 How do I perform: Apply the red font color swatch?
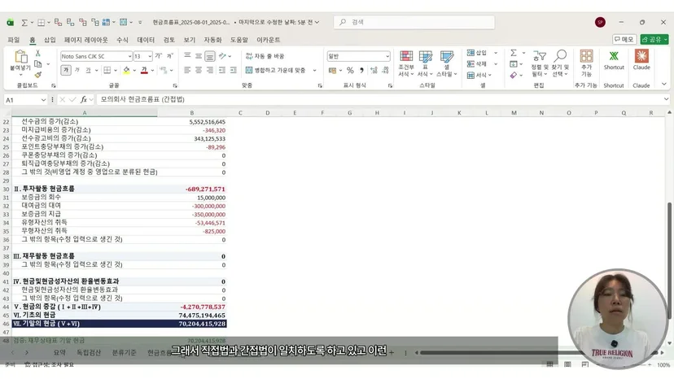pyautogui.click(x=144, y=70)
